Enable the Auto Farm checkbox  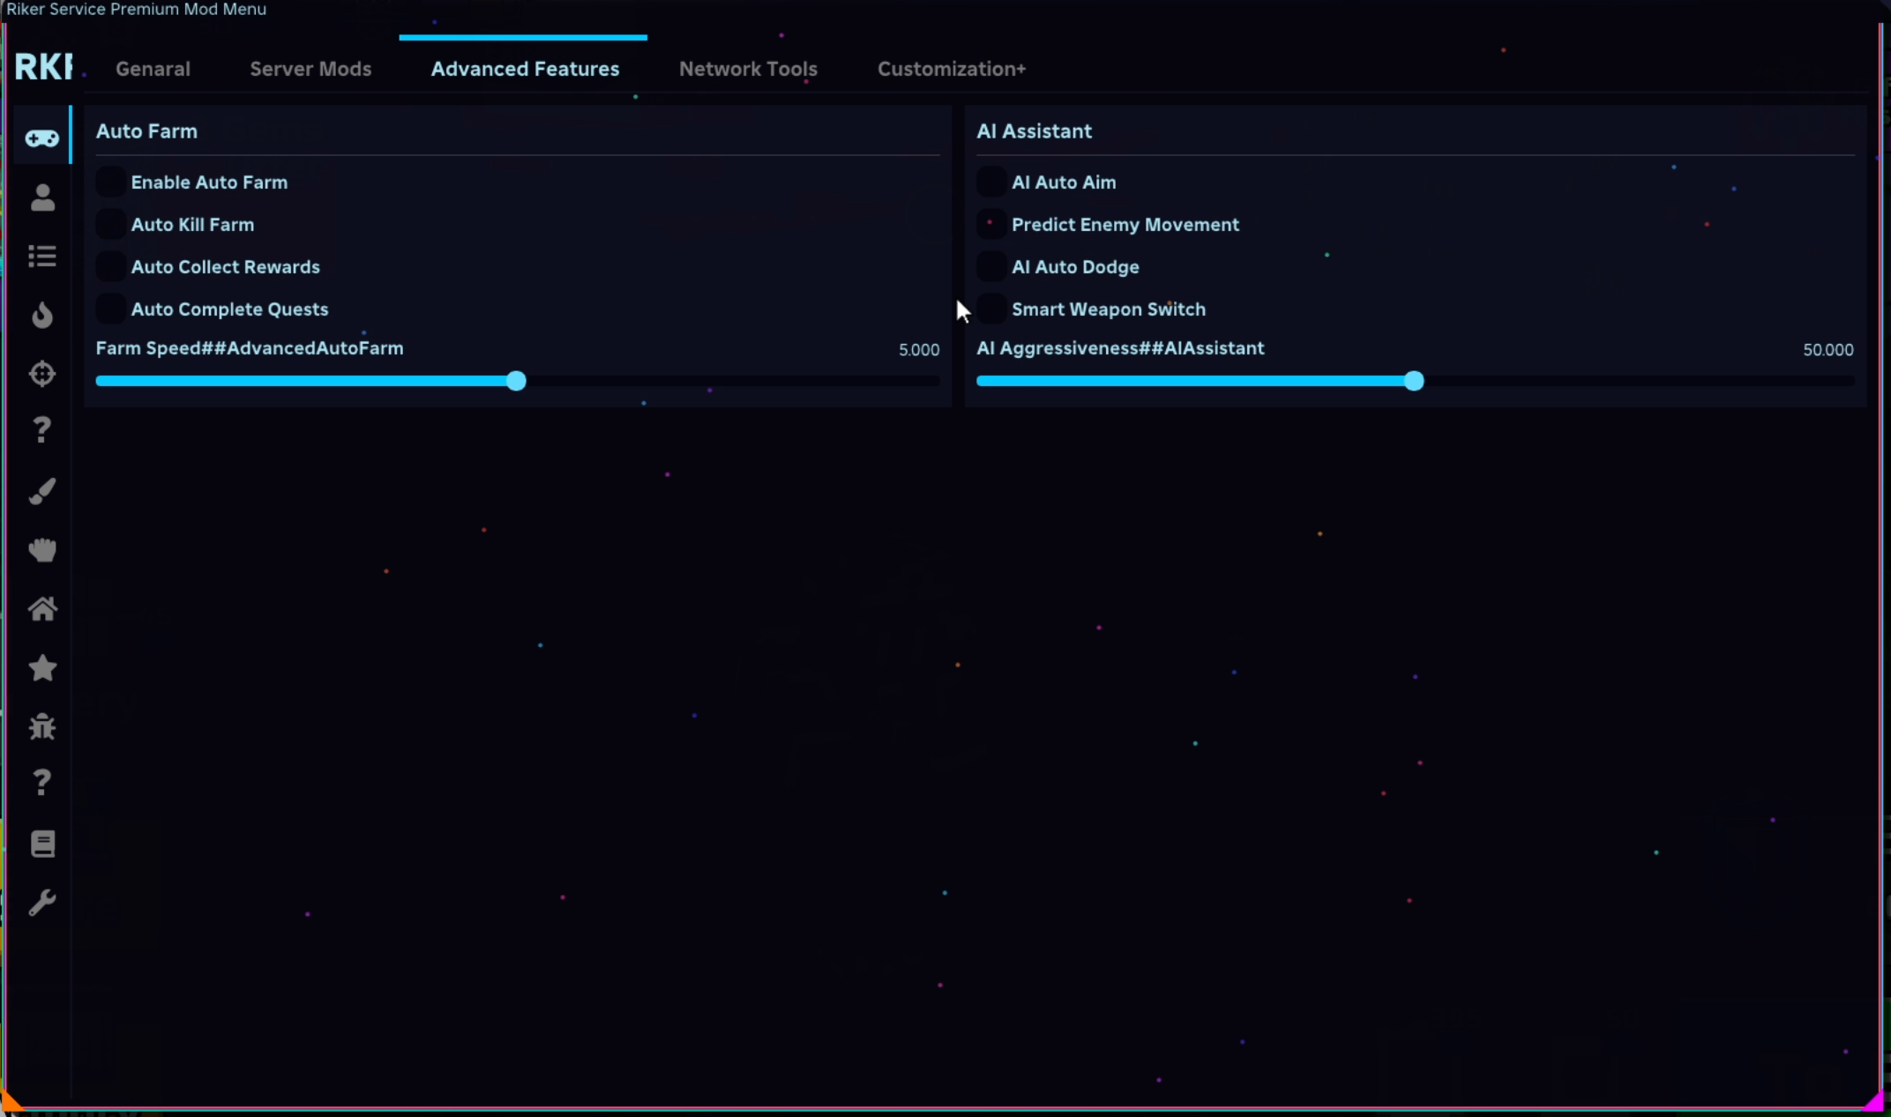pos(111,182)
